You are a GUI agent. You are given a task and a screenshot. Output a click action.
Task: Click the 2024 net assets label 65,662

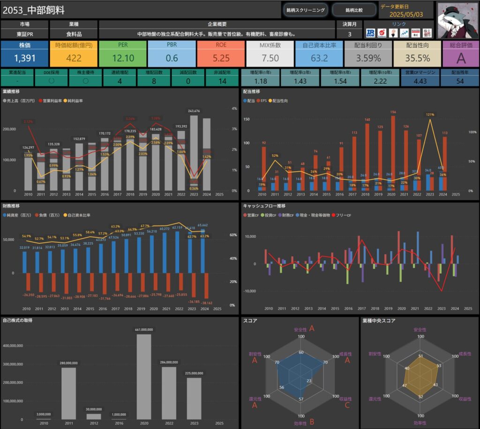(202, 225)
